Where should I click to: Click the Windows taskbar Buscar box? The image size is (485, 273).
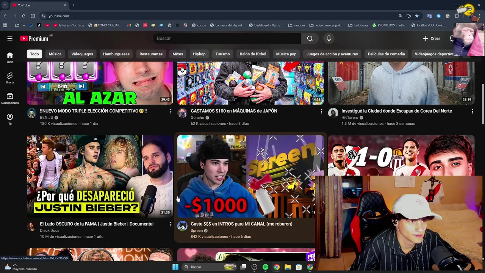pyautogui.click(x=210, y=267)
